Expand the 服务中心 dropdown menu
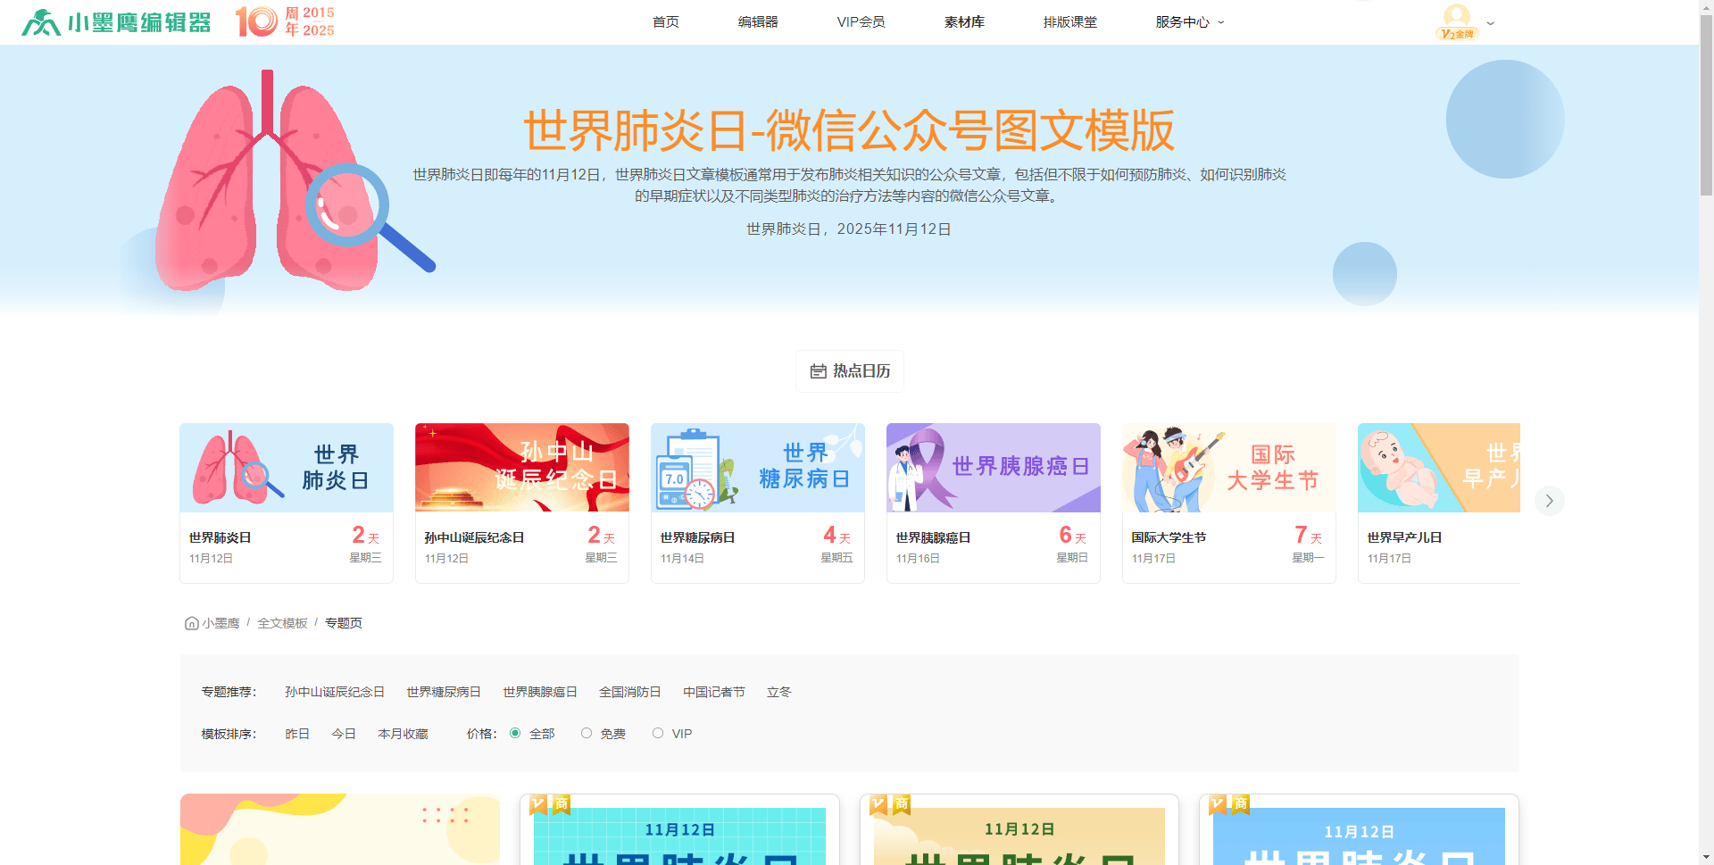 point(1189,22)
